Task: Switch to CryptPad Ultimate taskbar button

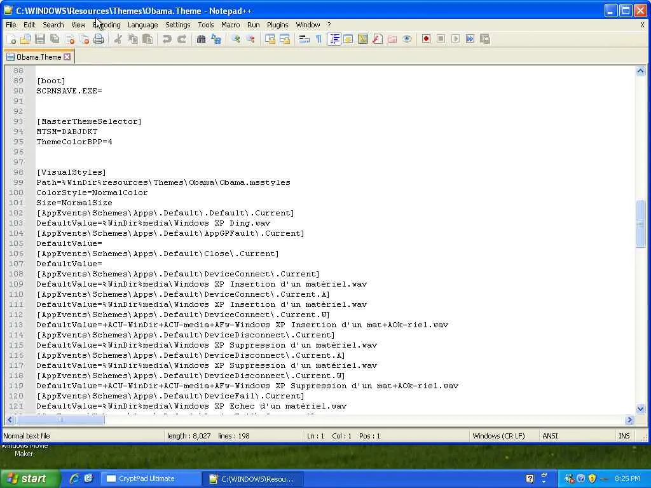Action: pyautogui.click(x=150, y=478)
